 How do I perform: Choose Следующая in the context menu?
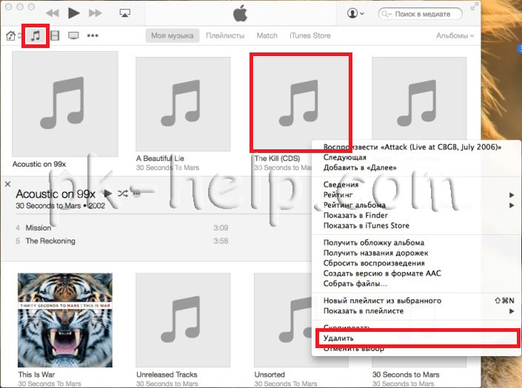point(416,157)
